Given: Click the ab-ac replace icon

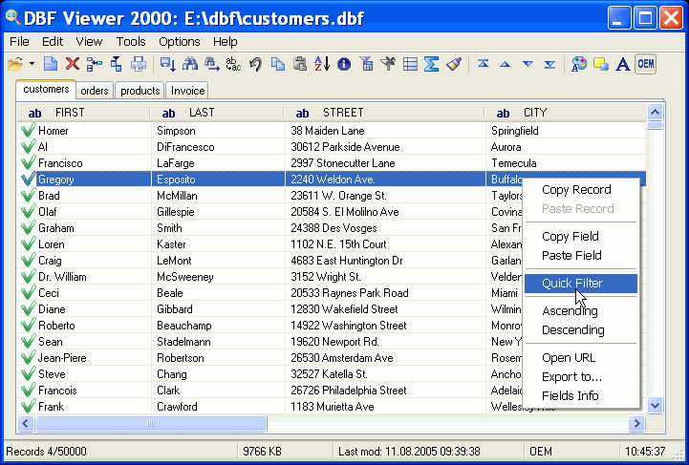Looking at the screenshot, I should tap(233, 64).
